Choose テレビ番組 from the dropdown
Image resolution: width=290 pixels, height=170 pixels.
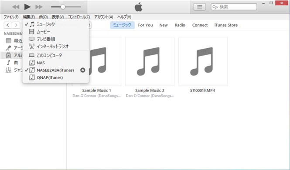55,39
